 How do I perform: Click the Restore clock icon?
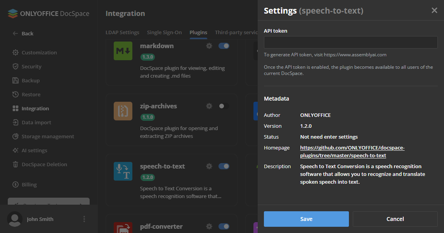pyautogui.click(x=15, y=94)
